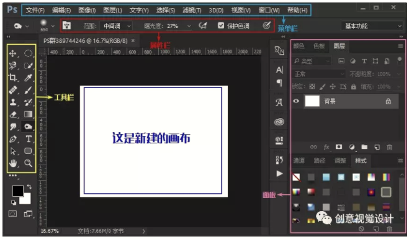Open the File menu
This screenshot has width=409, height=239.
point(35,10)
